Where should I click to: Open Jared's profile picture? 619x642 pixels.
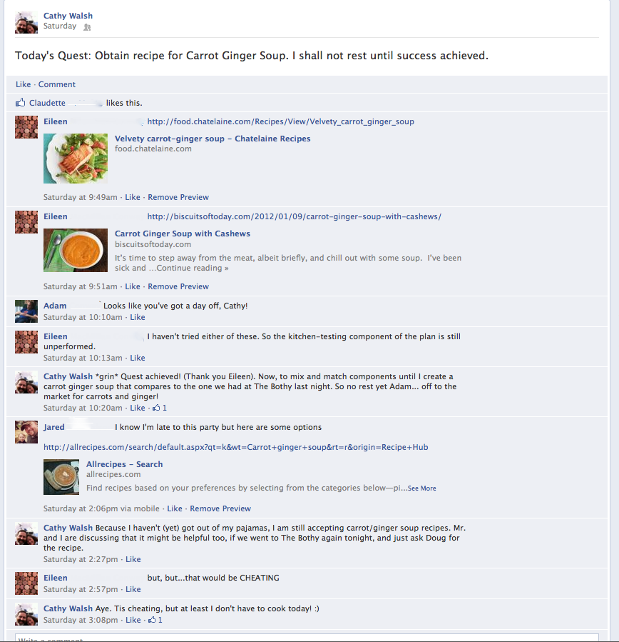pos(26,432)
